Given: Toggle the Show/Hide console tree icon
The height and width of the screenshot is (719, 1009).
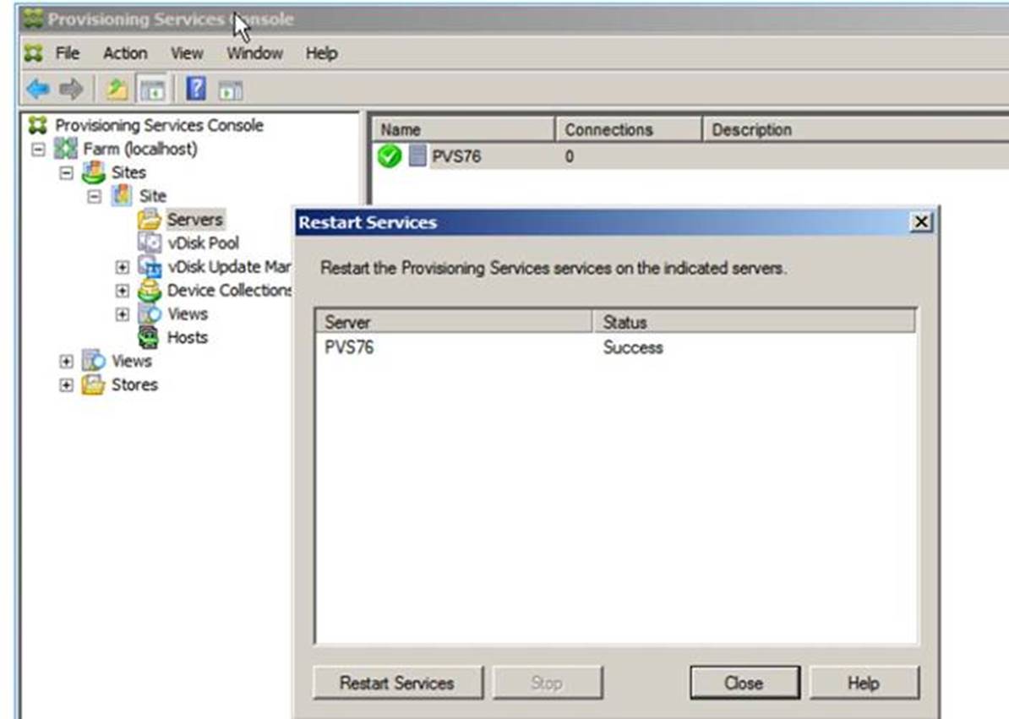Looking at the screenshot, I should pos(152,89).
